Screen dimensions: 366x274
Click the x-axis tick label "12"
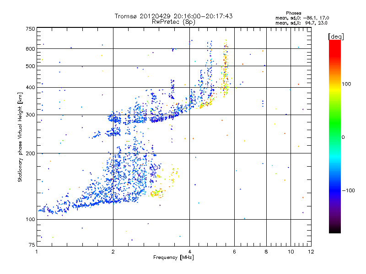pyautogui.click(x=311, y=252)
